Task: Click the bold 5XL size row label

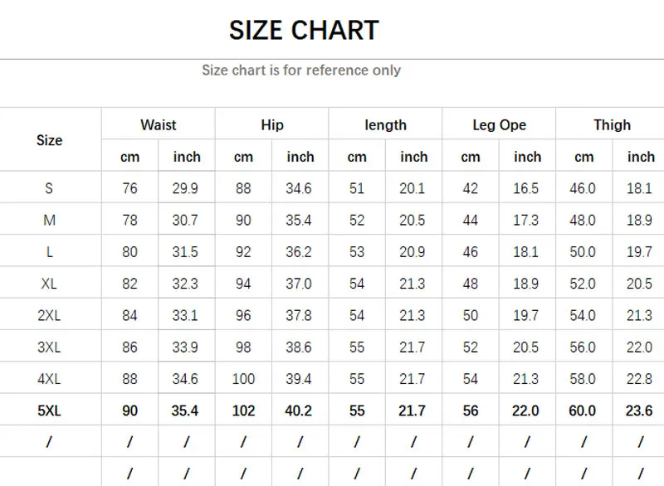Action: click(x=49, y=411)
